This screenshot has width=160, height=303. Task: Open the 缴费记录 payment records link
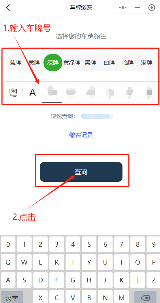[x=81, y=135]
